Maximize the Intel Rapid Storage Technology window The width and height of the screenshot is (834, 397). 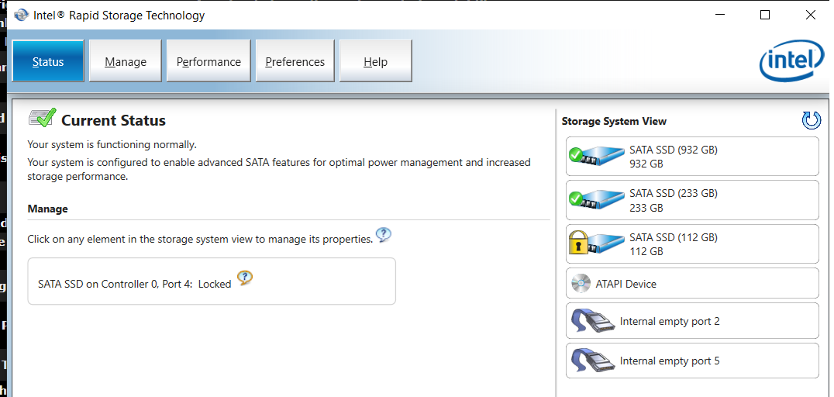765,15
